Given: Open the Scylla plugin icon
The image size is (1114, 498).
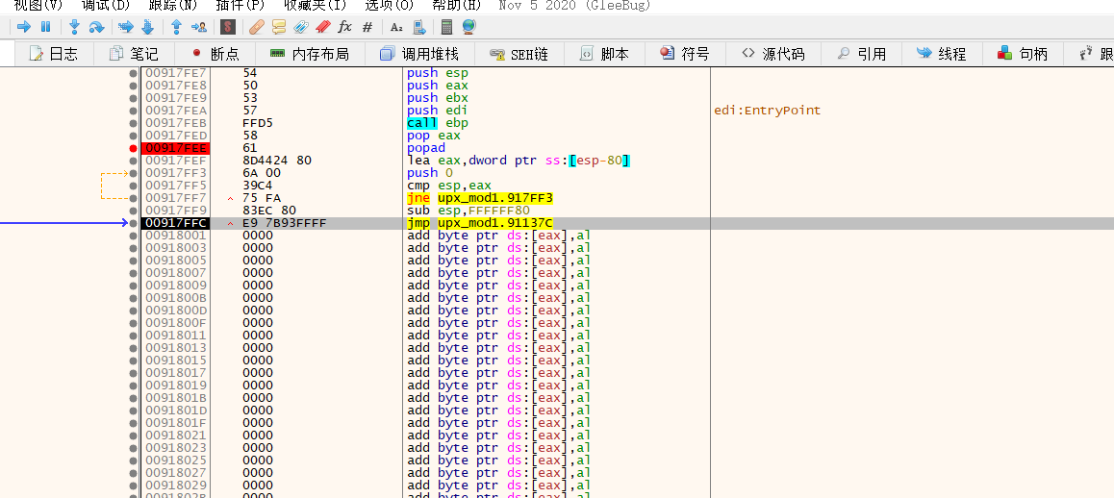Looking at the screenshot, I should tap(227, 27).
